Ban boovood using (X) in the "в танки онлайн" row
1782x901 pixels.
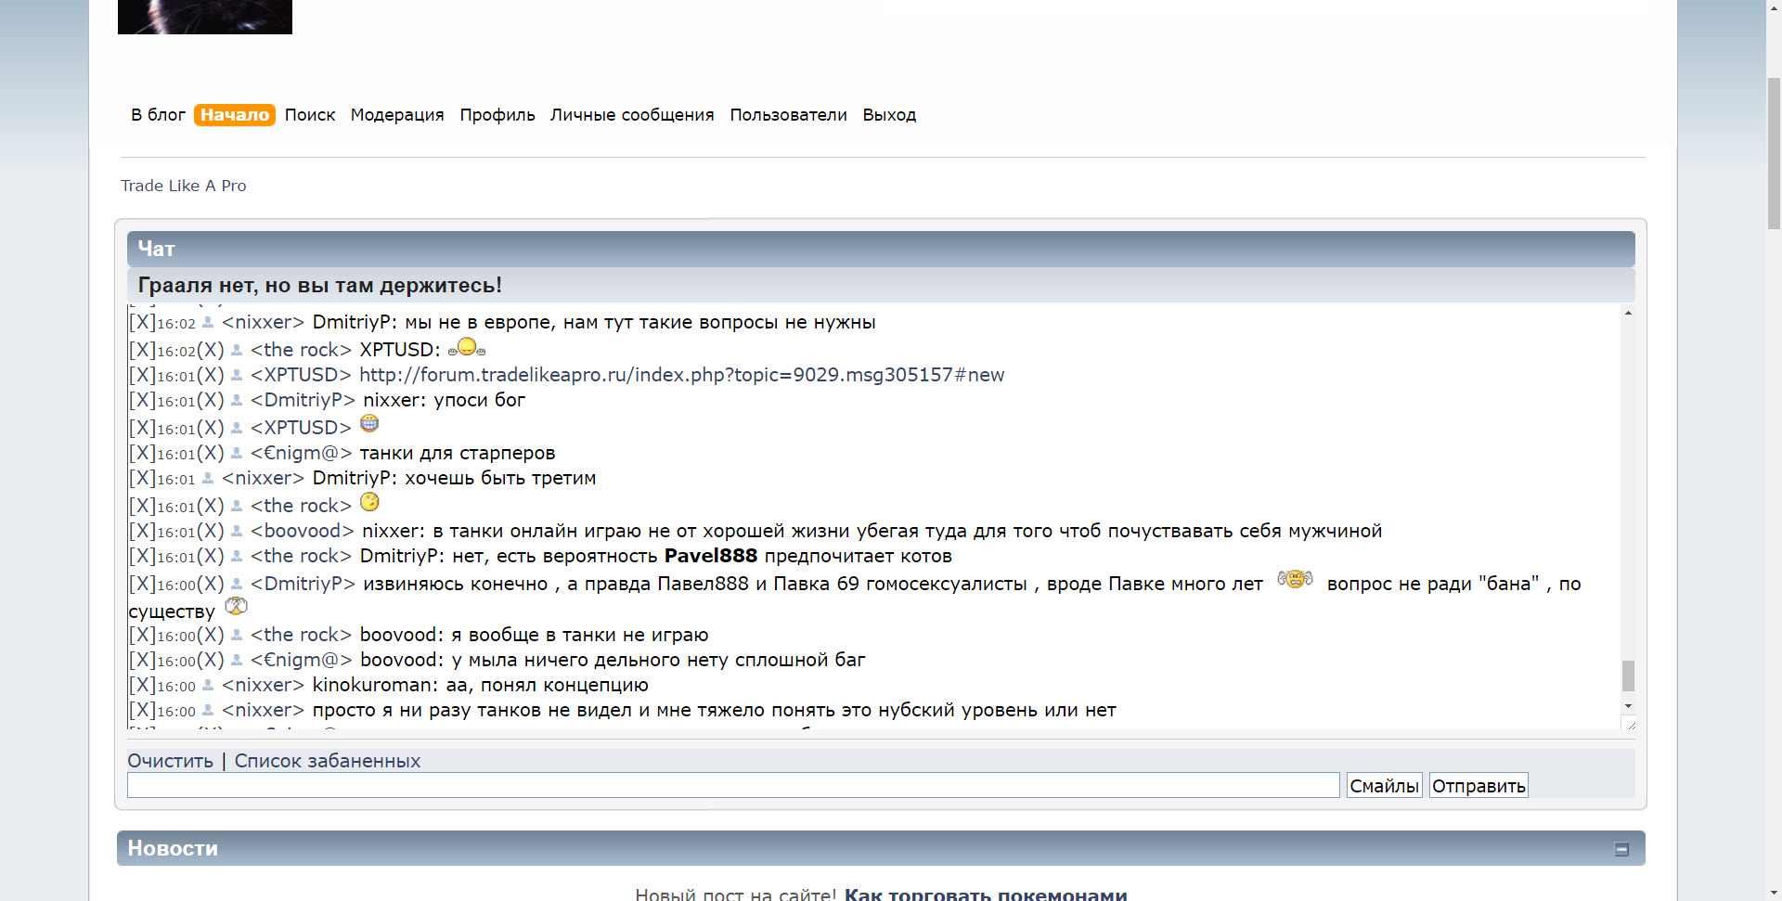coord(211,531)
